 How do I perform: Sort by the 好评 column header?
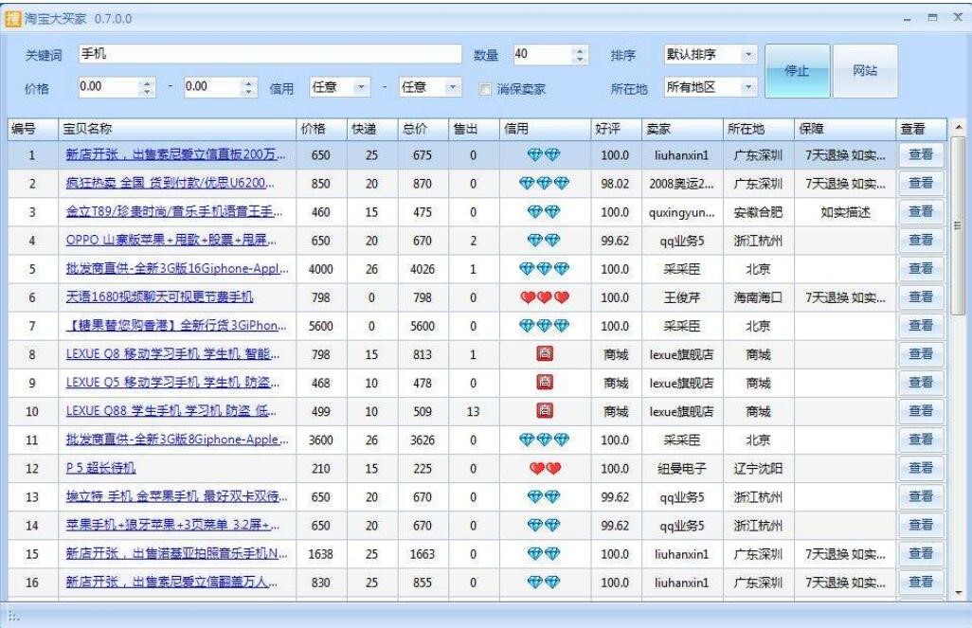click(616, 129)
